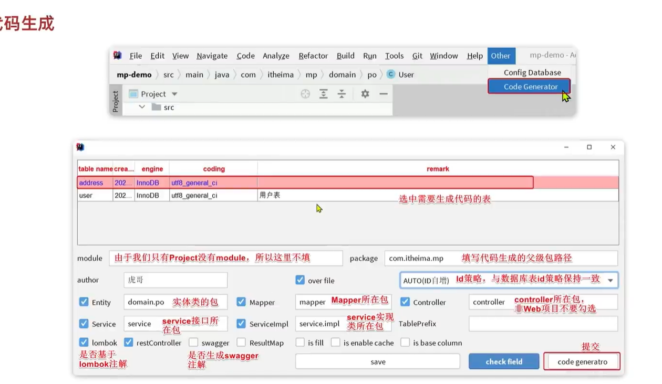Uncheck the restController checkbox
This screenshot has width=662, height=384.
(x=129, y=342)
